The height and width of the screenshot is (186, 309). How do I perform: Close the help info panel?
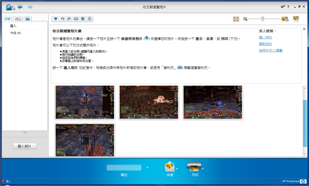pyautogui.click(x=304, y=29)
